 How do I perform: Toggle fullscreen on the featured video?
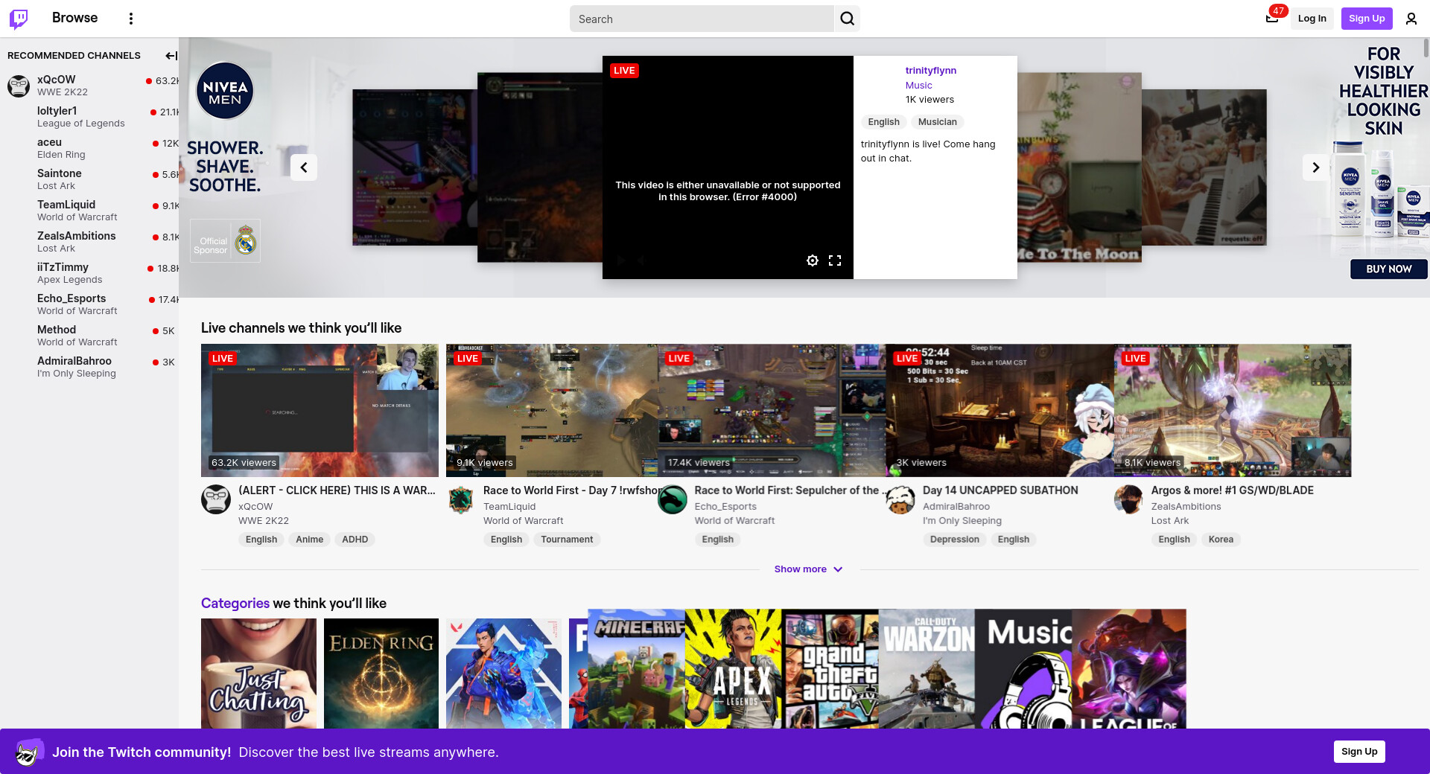tap(835, 260)
